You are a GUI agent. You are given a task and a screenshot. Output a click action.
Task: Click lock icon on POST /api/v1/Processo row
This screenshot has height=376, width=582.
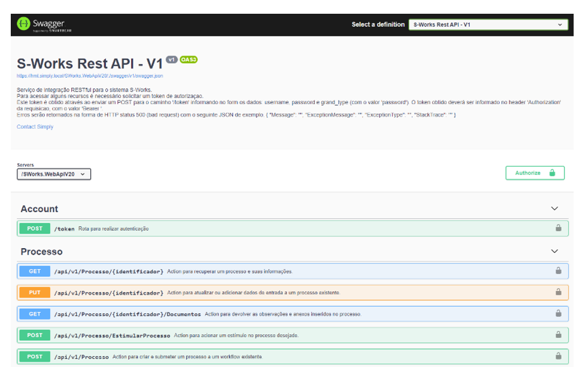click(x=558, y=356)
